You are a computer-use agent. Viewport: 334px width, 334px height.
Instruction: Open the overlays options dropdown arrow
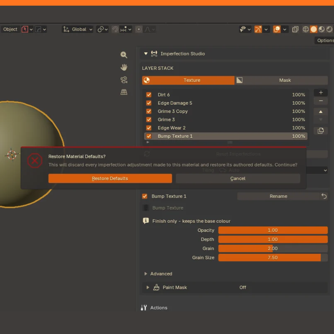coord(285,29)
